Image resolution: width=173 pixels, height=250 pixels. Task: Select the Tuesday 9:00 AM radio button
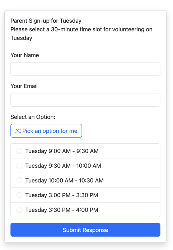pyautogui.click(x=19, y=151)
